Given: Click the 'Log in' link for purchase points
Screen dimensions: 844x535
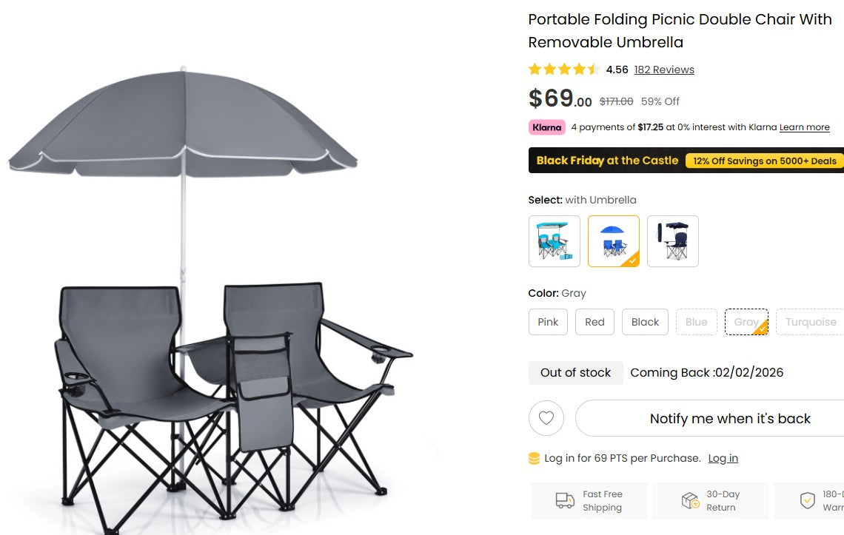Looking at the screenshot, I should click(x=723, y=457).
